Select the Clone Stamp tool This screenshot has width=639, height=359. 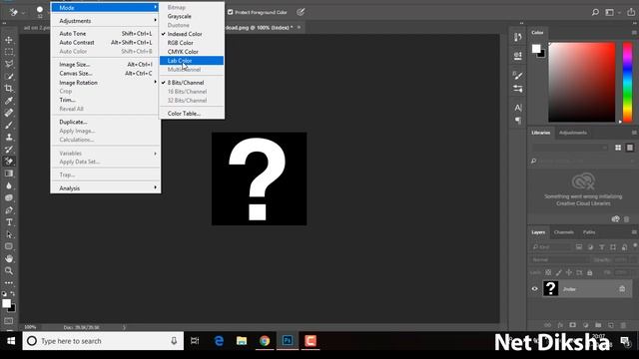(x=9, y=138)
